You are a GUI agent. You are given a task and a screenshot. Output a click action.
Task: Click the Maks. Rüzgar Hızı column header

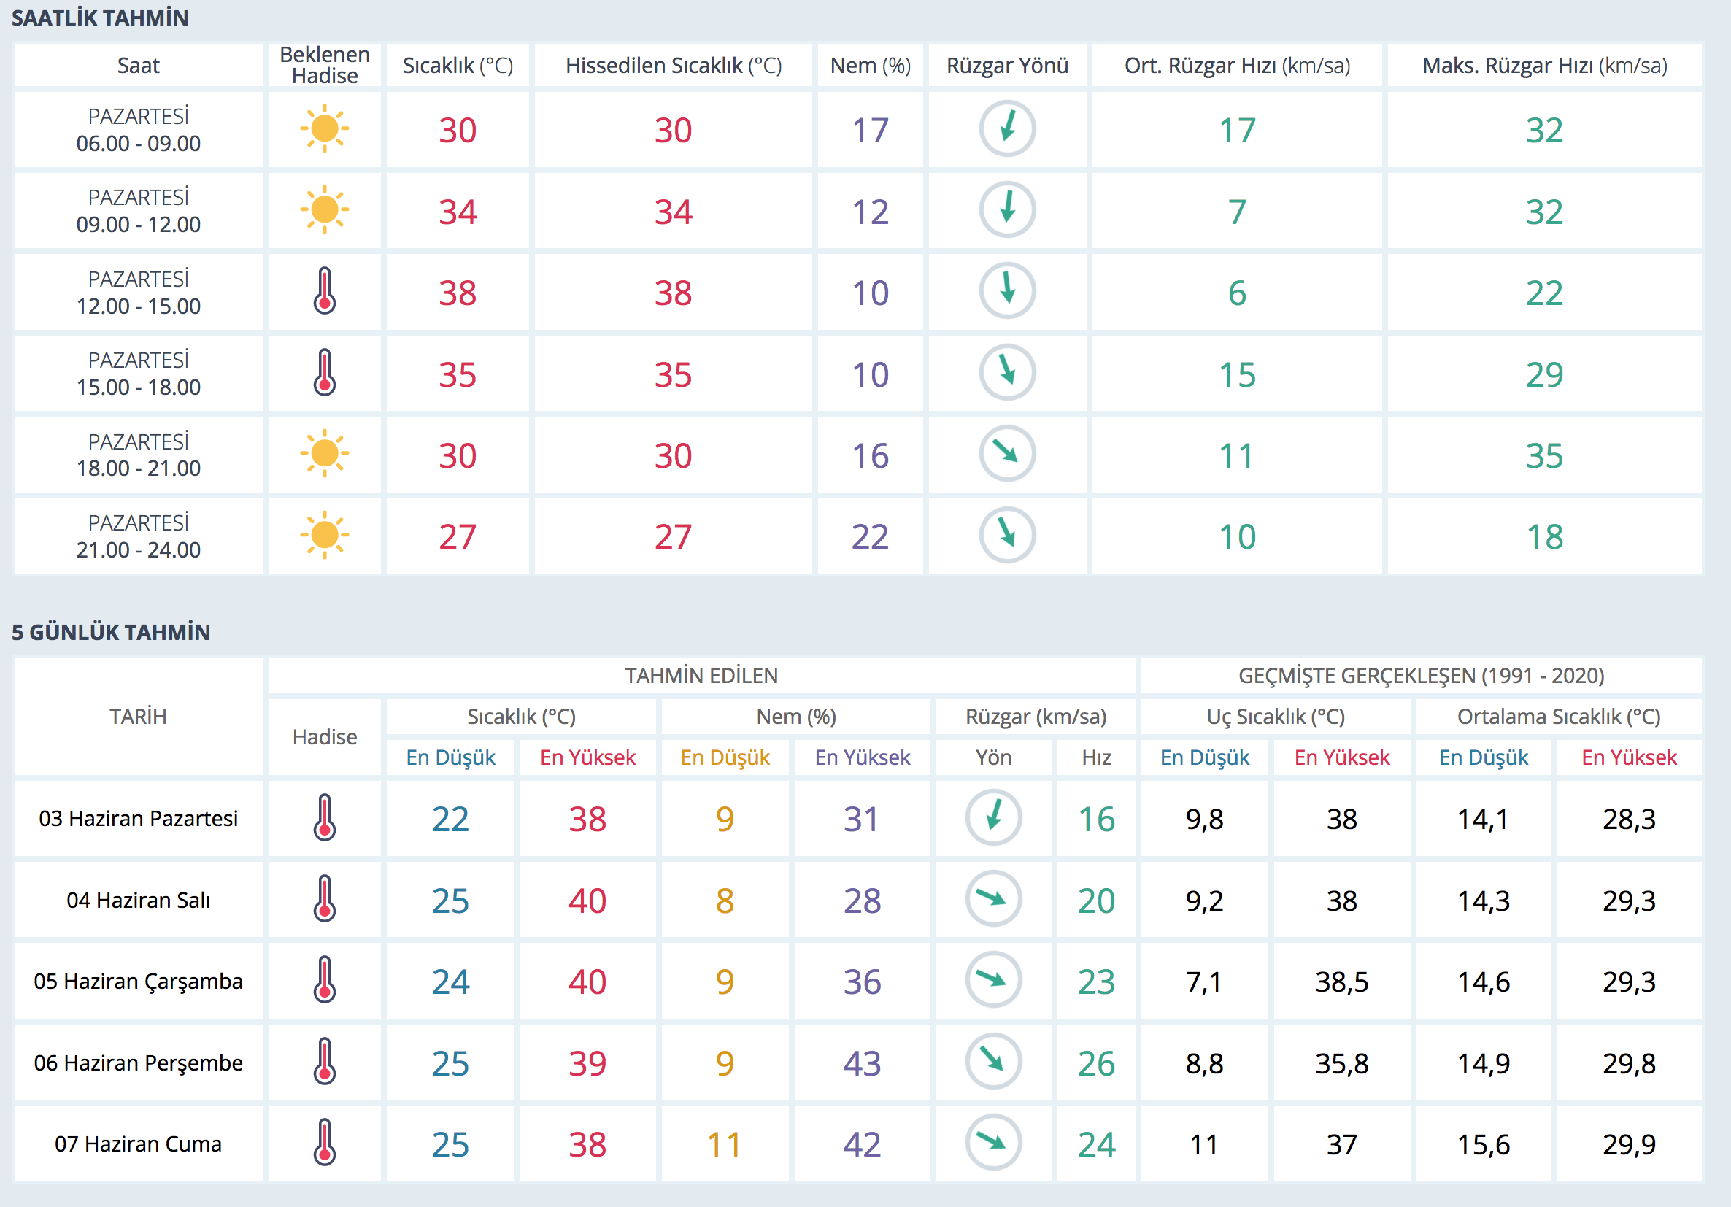pyautogui.click(x=1544, y=66)
